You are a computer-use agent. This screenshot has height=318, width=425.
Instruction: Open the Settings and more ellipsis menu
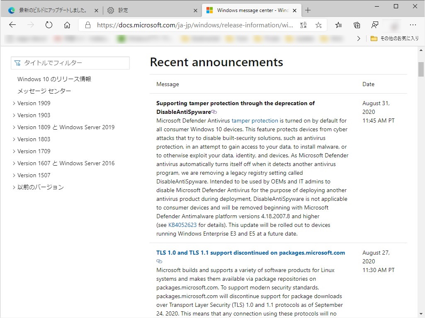(413, 25)
